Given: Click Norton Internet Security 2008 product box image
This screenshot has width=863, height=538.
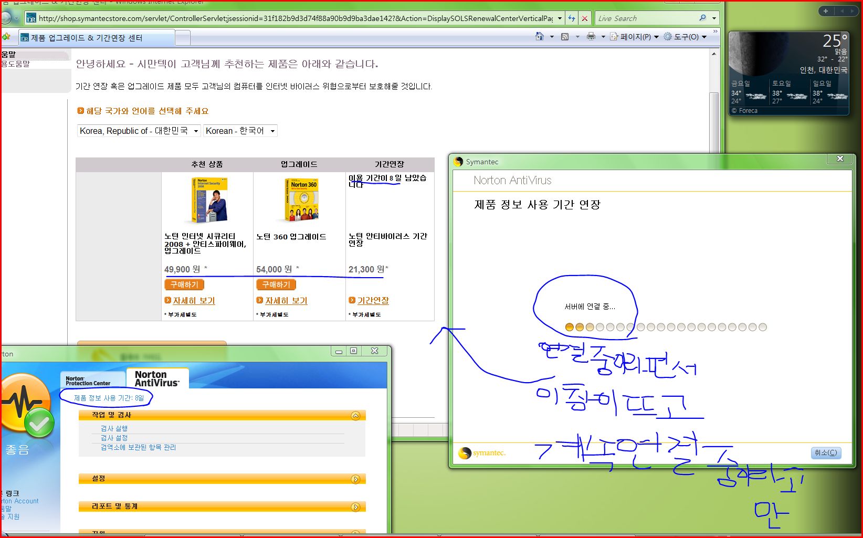Looking at the screenshot, I should point(209,200).
